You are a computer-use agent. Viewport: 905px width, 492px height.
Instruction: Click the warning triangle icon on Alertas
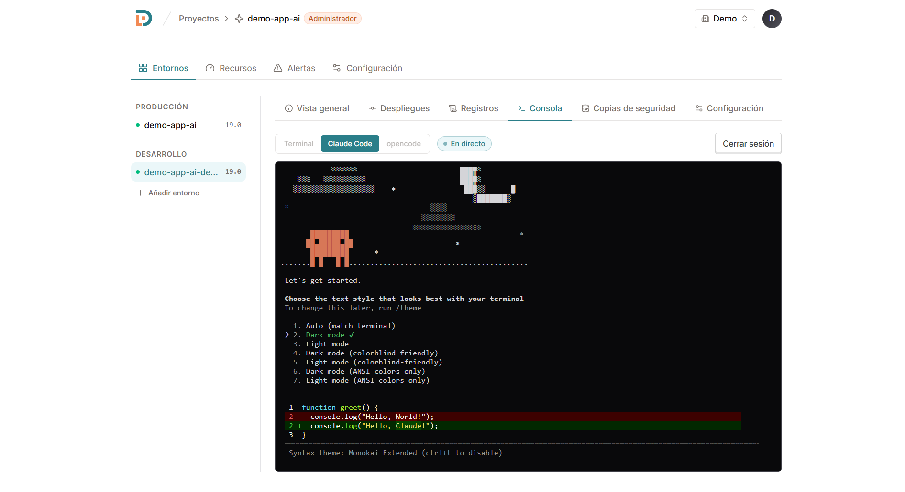(x=278, y=68)
